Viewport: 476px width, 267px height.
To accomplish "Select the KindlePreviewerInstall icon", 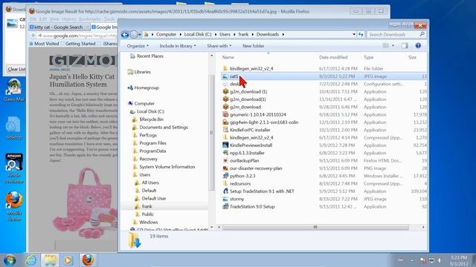I will pyautogui.click(x=225, y=145).
